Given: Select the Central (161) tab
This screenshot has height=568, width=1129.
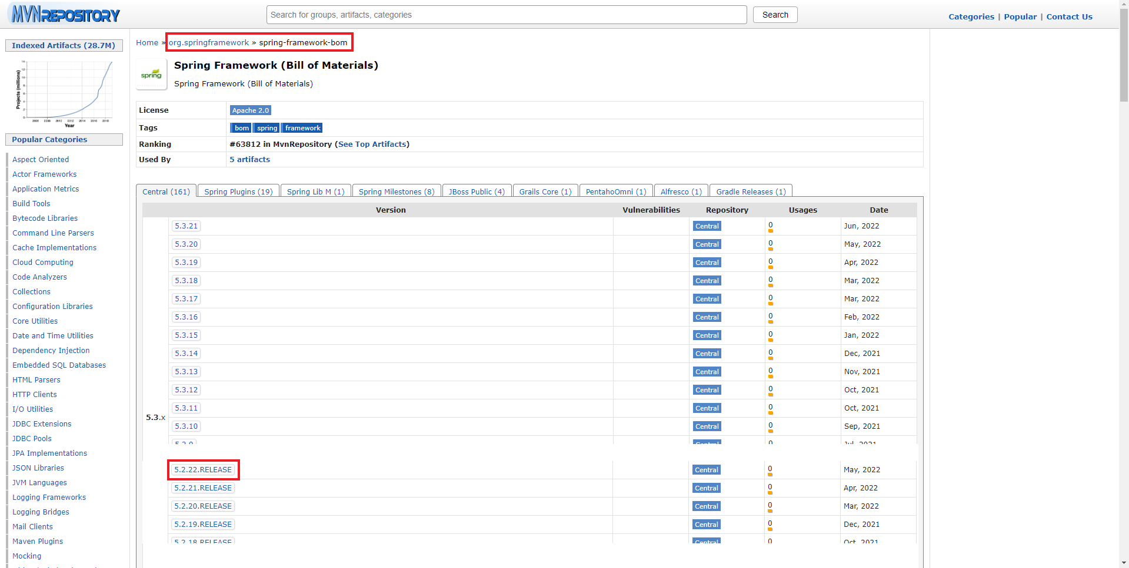Looking at the screenshot, I should [x=166, y=191].
